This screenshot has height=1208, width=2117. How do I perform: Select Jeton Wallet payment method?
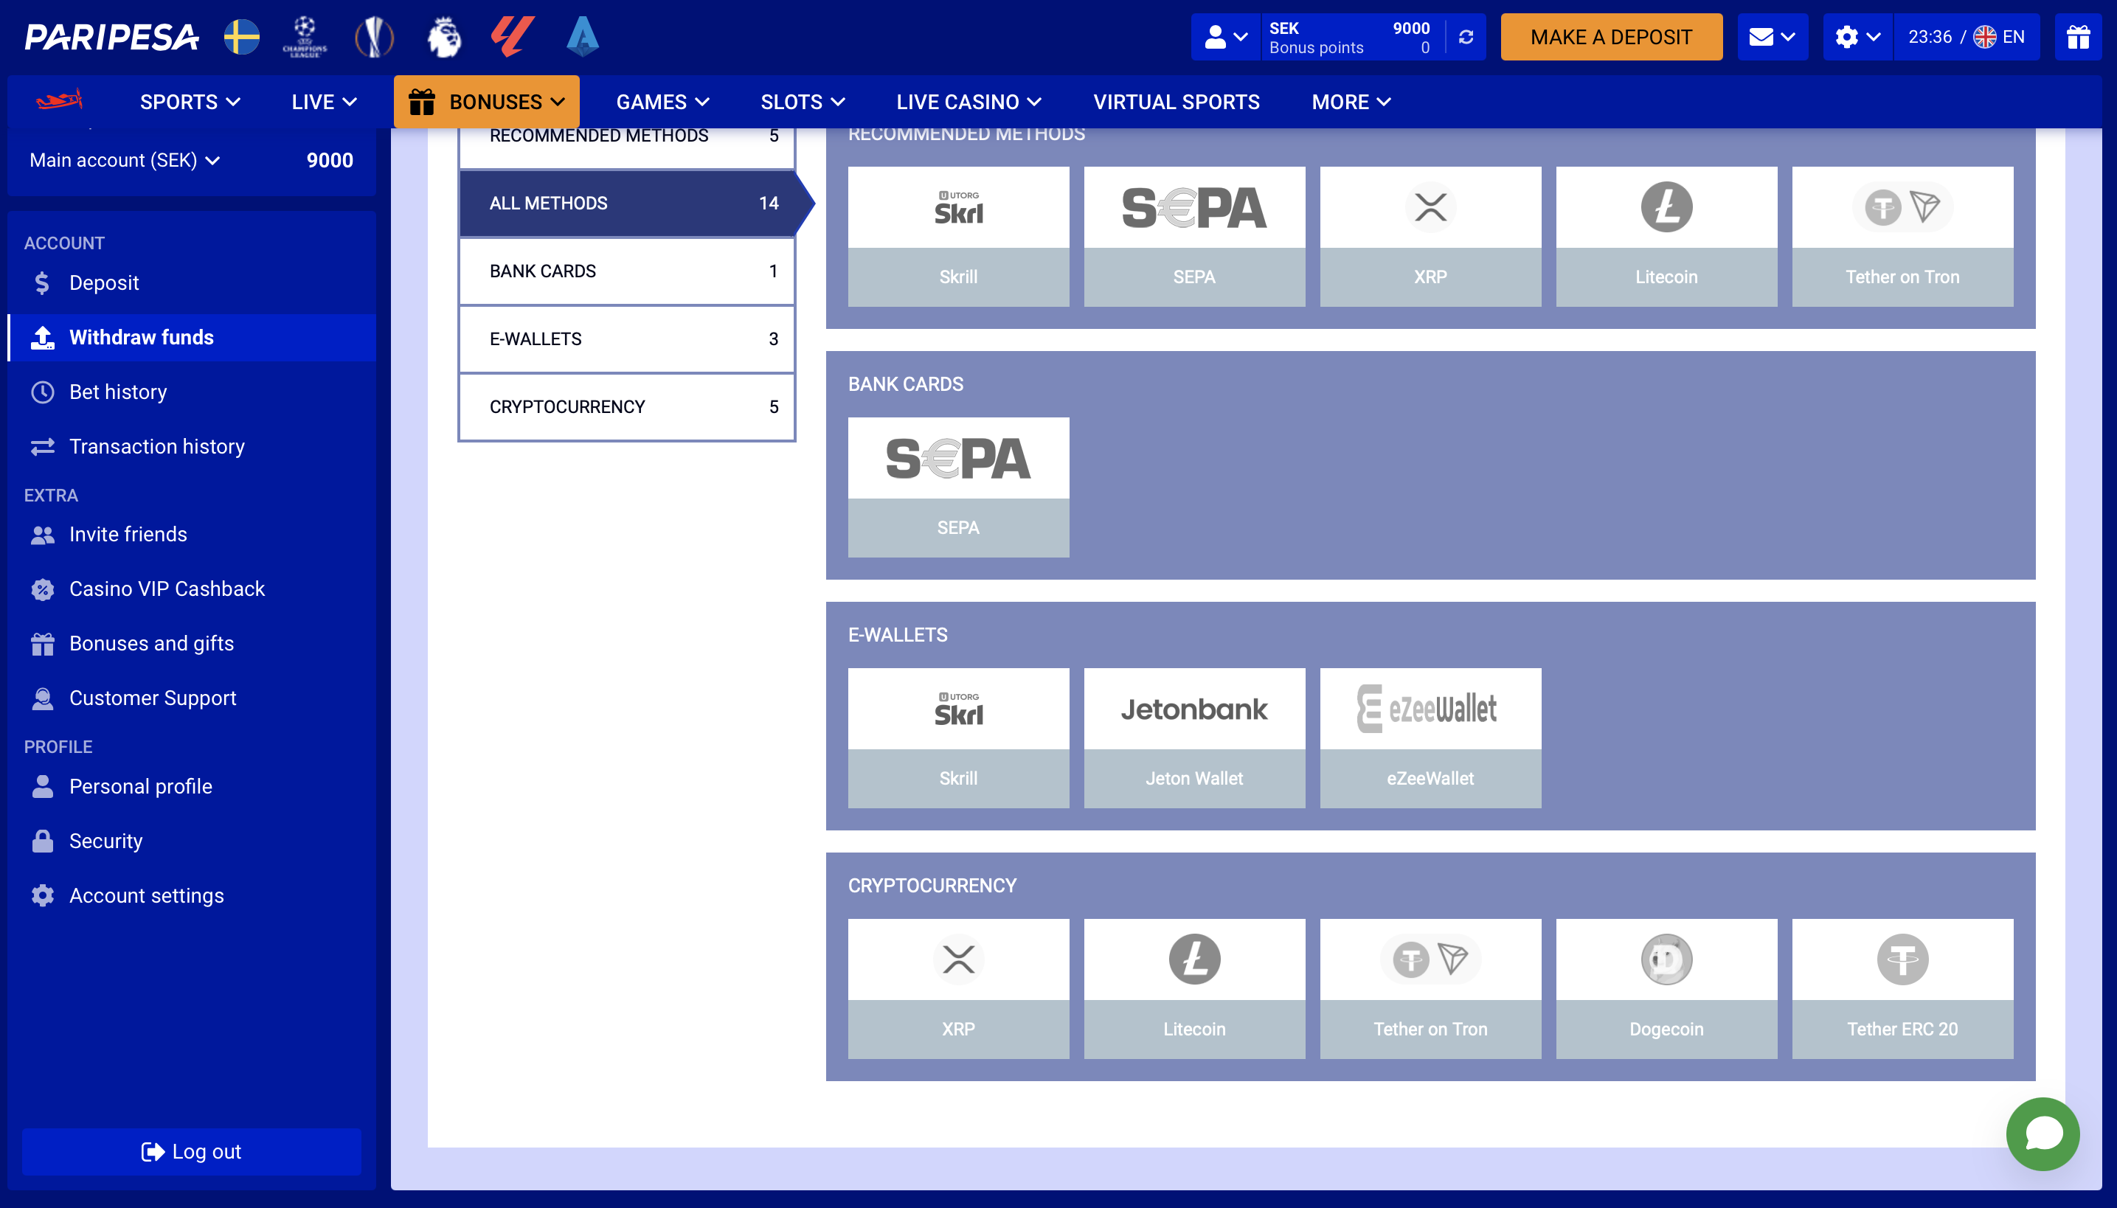point(1194,737)
